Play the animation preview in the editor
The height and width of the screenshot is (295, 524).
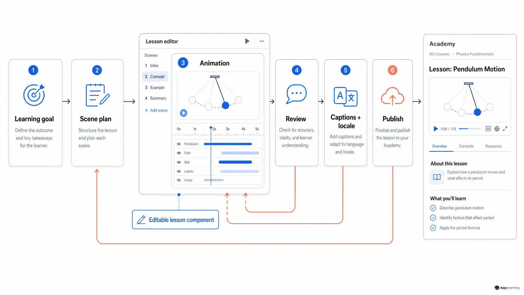click(x=184, y=113)
